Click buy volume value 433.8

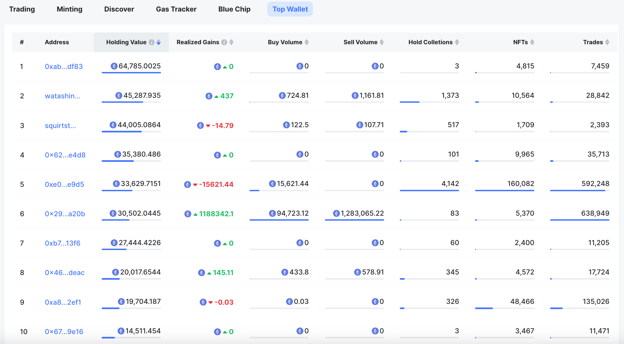coord(299,272)
